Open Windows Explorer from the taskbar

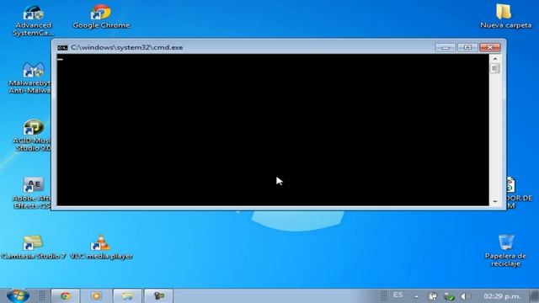[x=127, y=295]
